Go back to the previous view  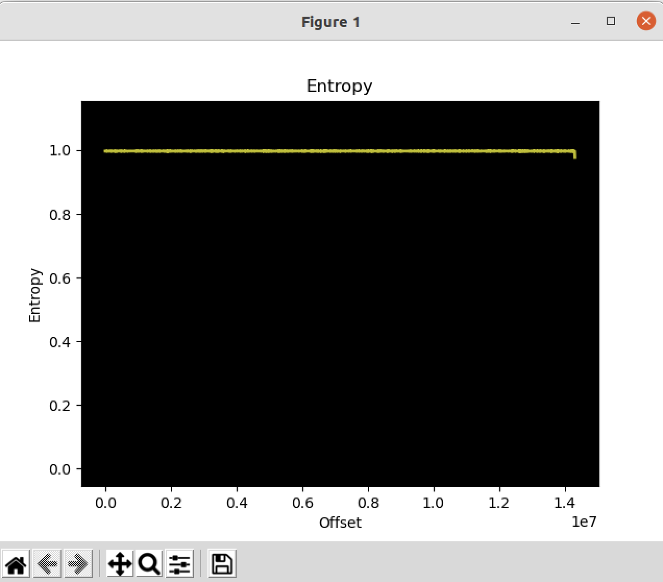point(47,563)
